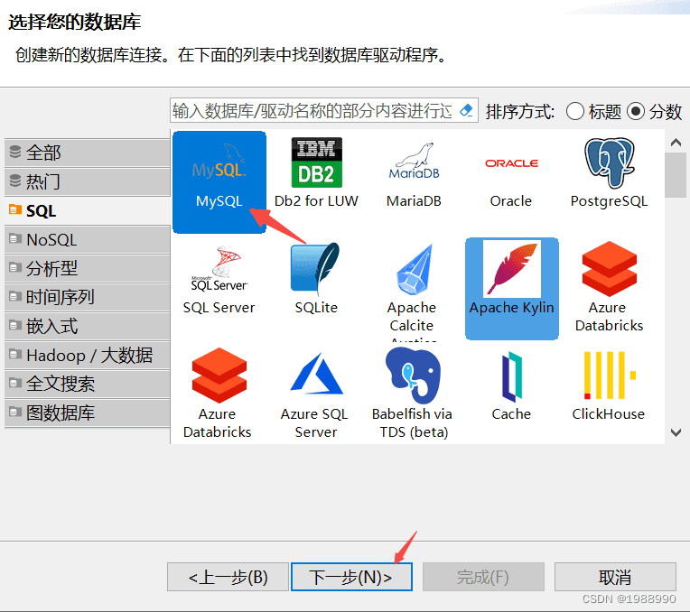Click the driver list scroll up arrow
Viewport: 690px width, 612px height.
pyautogui.click(x=676, y=142)
